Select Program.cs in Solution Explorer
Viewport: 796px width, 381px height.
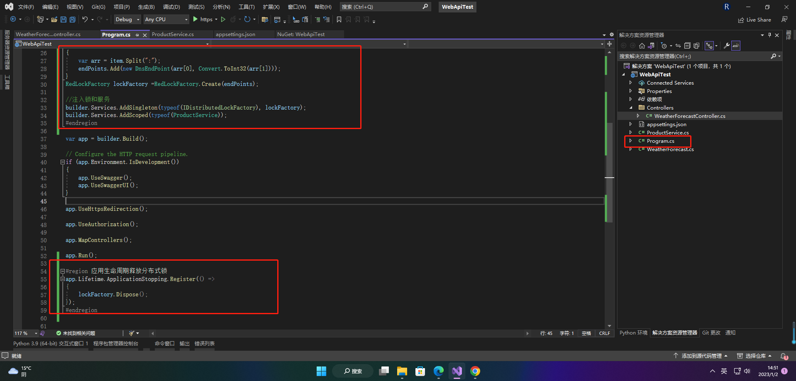click(x=660, y=141)
